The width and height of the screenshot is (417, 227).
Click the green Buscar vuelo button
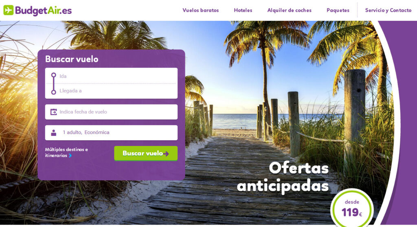(x=146, y=153)
